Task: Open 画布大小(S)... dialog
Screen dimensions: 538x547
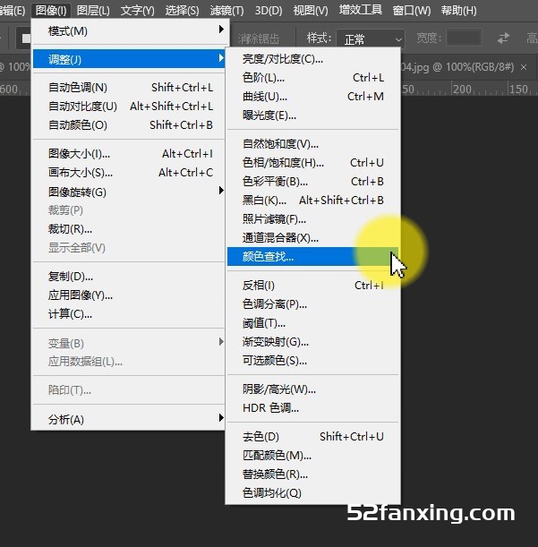Action: pyautogui.click(x=129, y=172)
